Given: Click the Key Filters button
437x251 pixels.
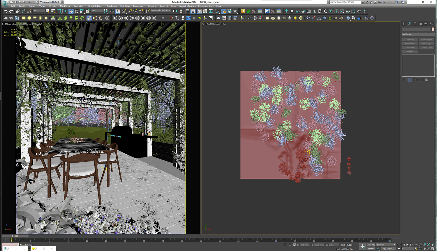Looking at the screenshot, I should [388, 249].
